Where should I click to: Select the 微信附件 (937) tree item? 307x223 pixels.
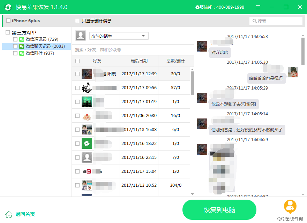pyautogui.click(x=40, y=53)
